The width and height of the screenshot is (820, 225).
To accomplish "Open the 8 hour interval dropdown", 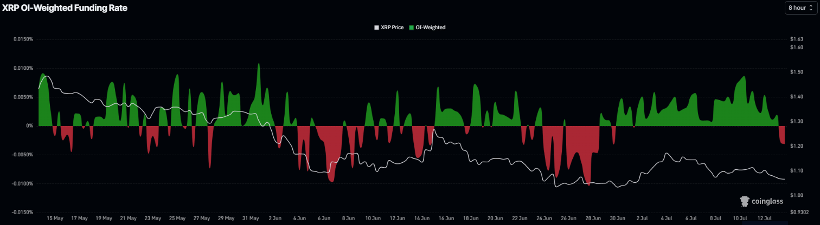I will click(x=800, y=8).
